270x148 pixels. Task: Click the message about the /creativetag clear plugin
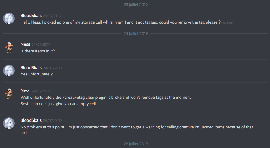[106, 97]
